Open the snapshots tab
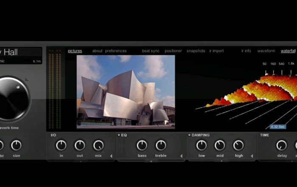This screenshot has height=187, width=297. click(196, 51)
